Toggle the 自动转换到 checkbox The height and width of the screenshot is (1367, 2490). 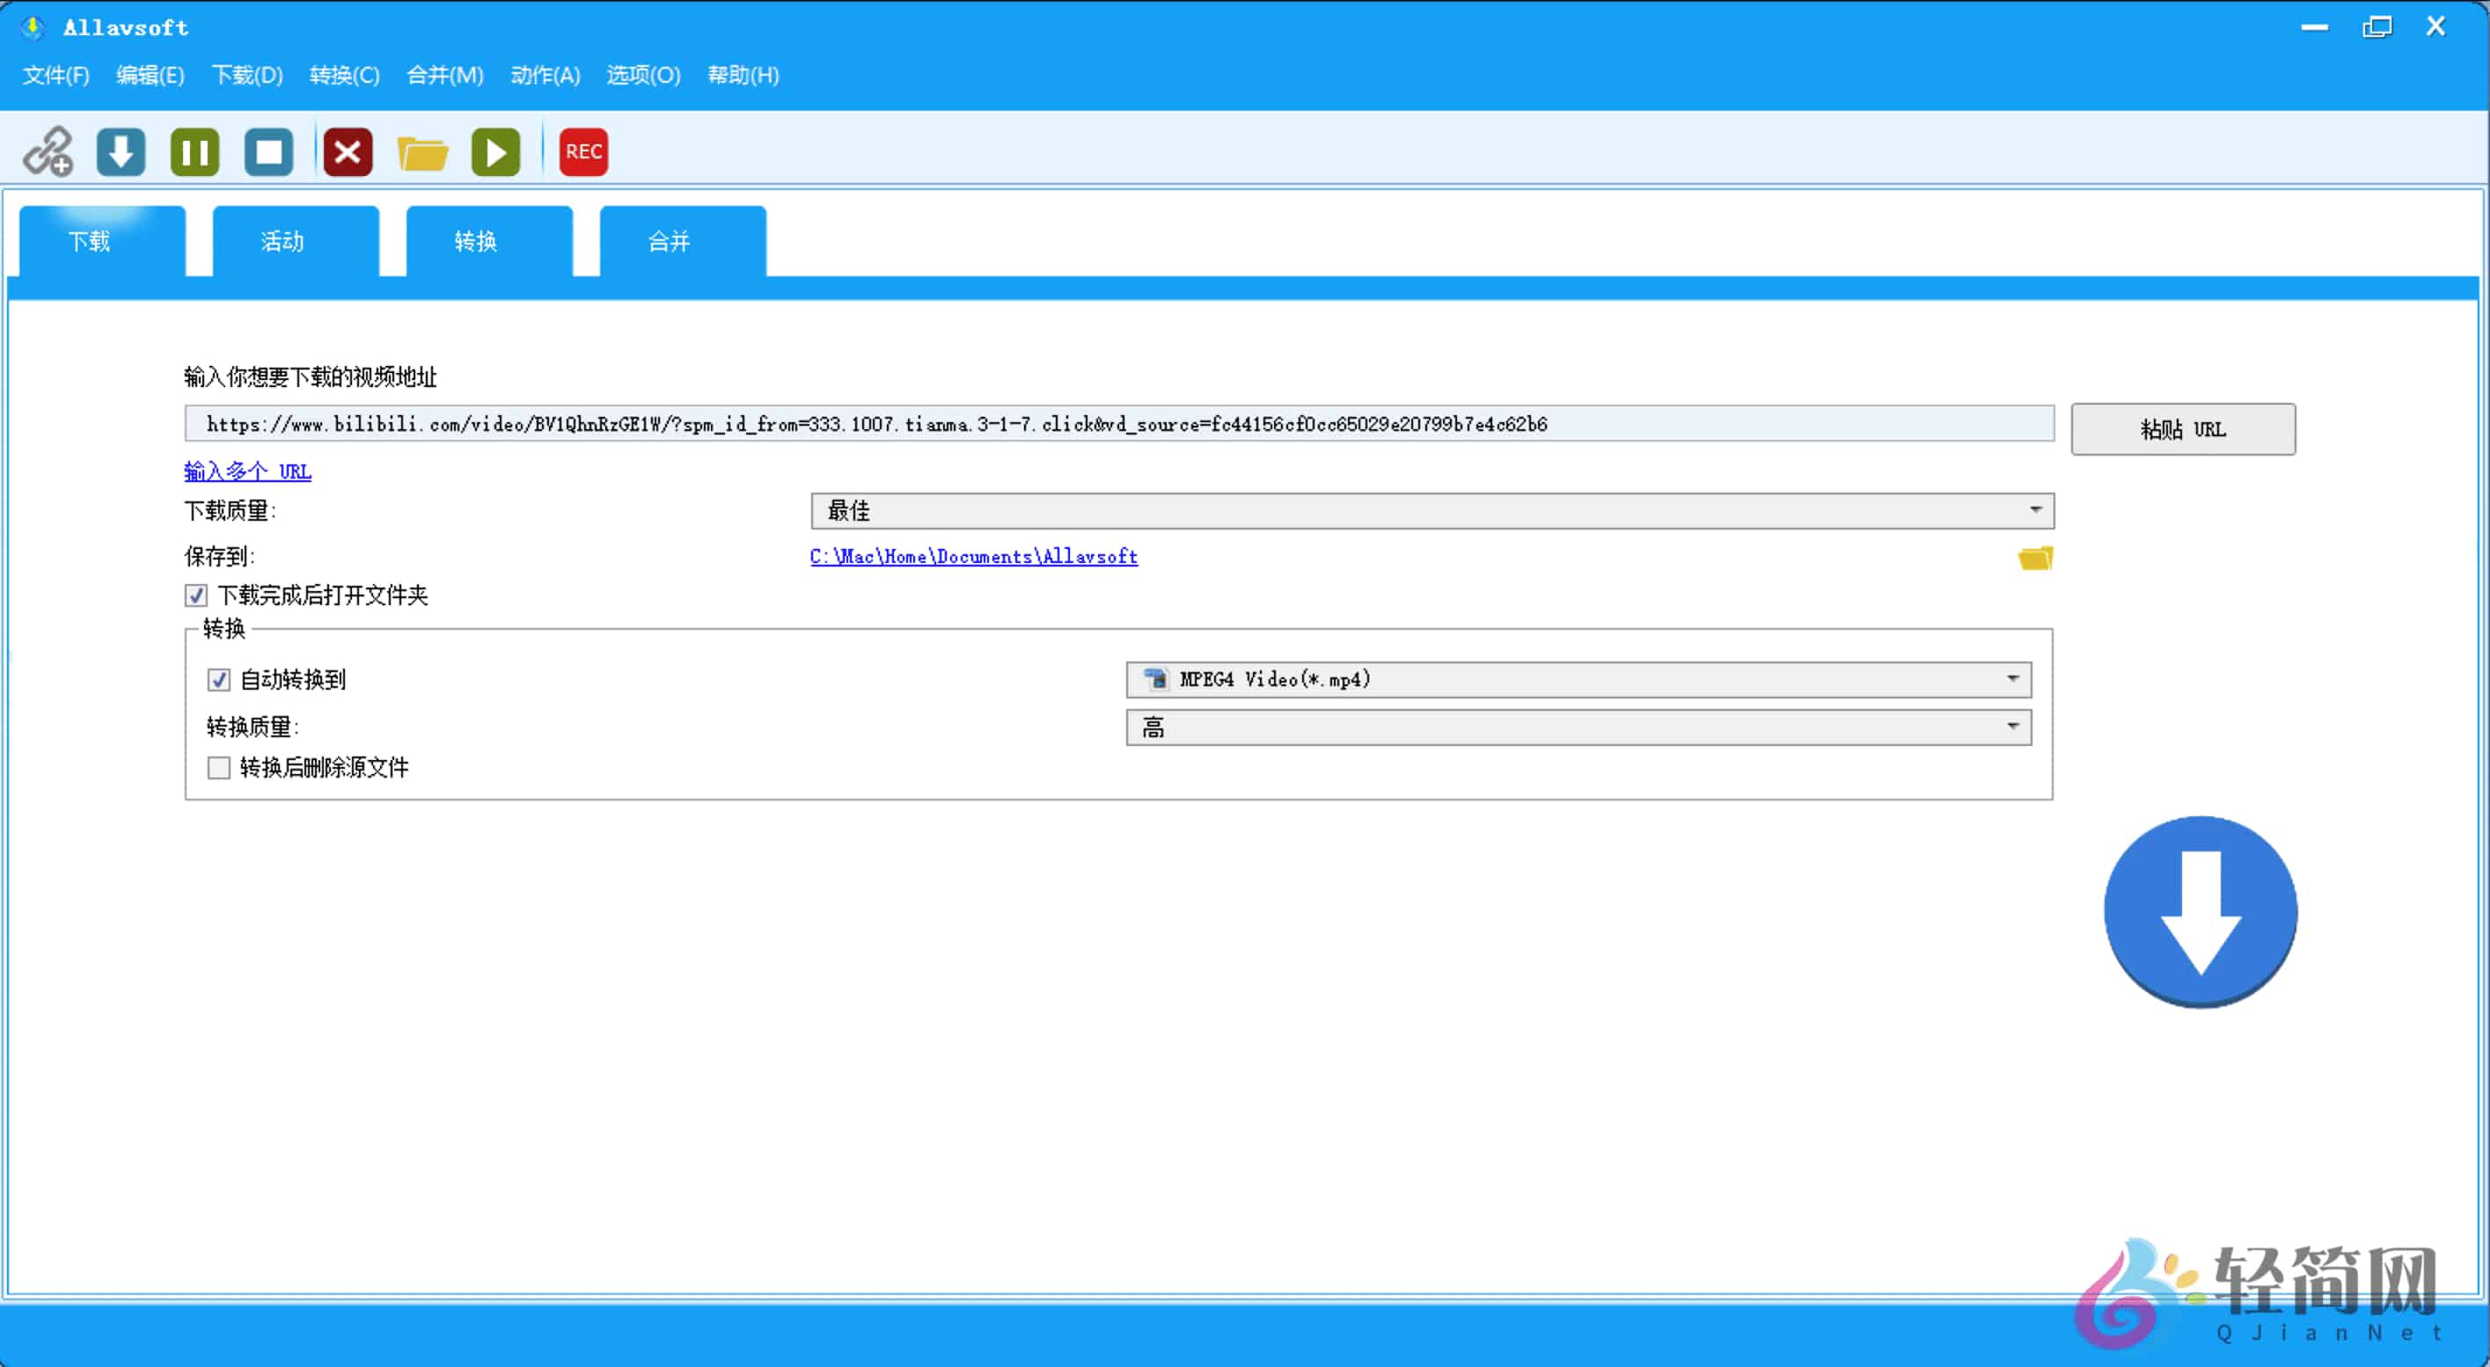tap(219, 680)
